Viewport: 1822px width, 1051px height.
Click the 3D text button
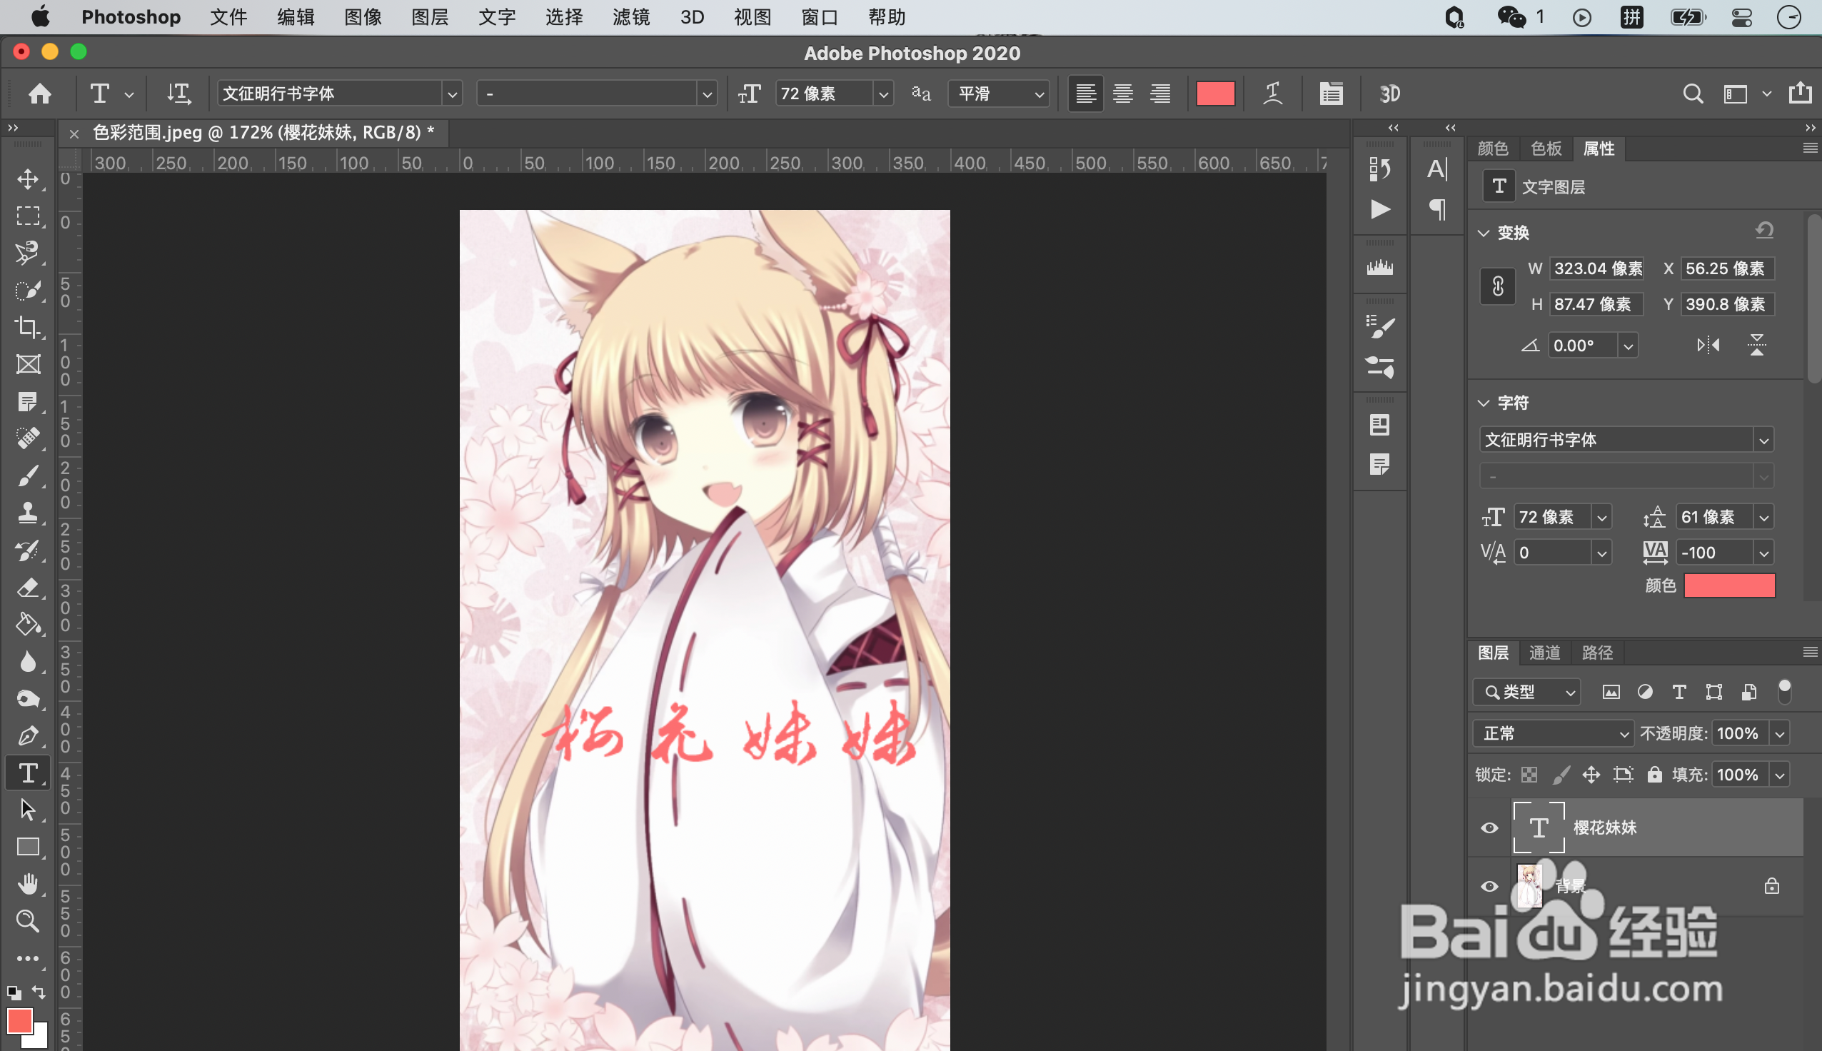pos(1389,94)
